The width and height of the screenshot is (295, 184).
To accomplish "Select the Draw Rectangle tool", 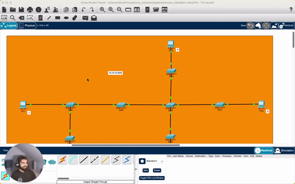I will click(58, 18).
